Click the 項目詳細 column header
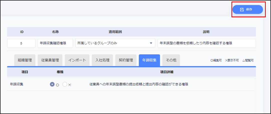Screen dimensions: 271x114 coord(167,72)
